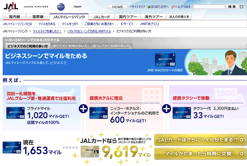
Task: Click マイルがたまったら特典に交換！ gold button
Action: (200, 154)
